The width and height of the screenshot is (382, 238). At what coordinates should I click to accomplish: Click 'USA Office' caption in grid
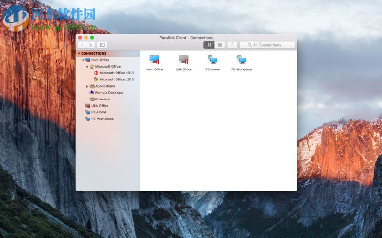click(x=183, y=69)
